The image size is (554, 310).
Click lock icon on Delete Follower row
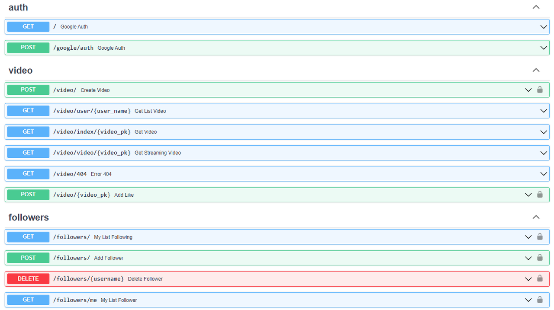[540, 278]
